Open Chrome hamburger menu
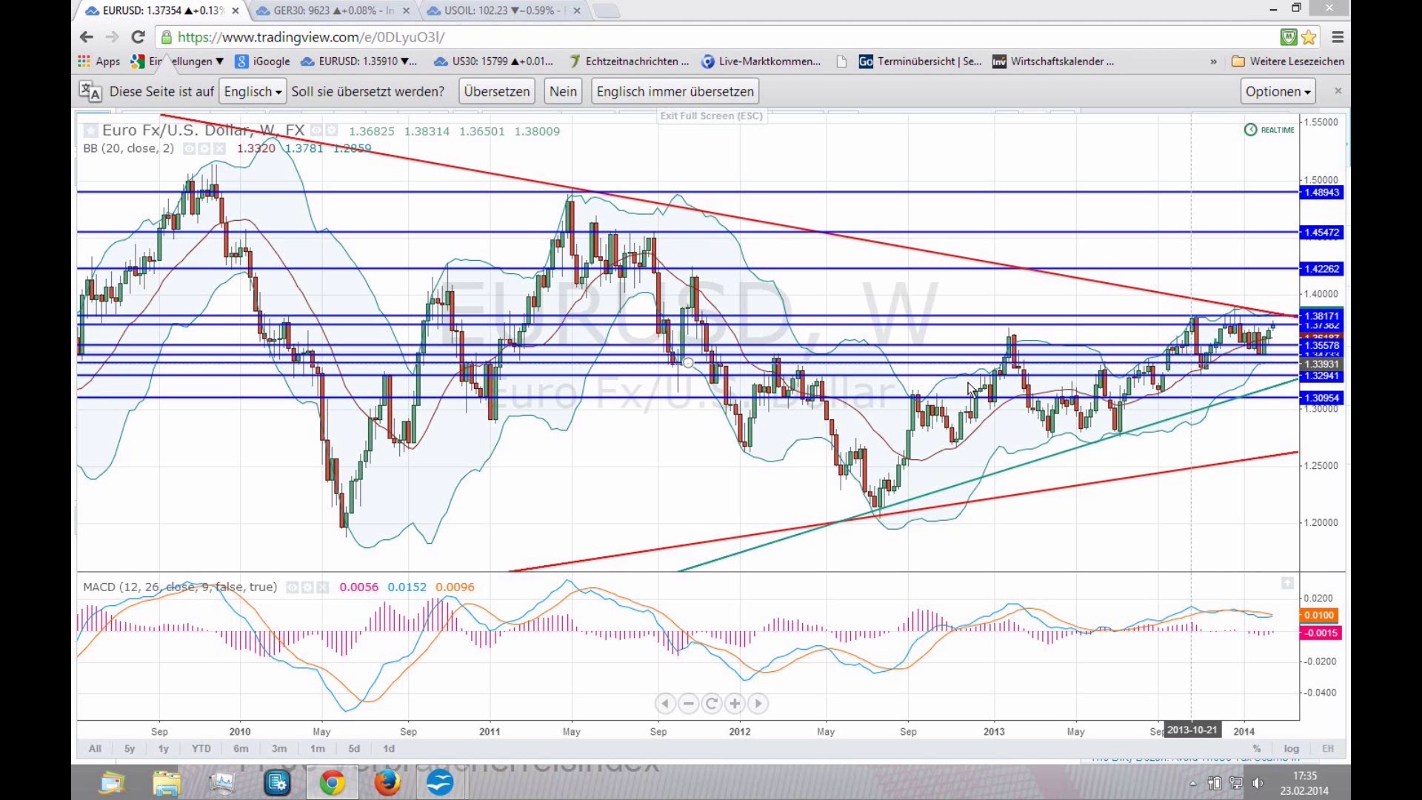Screen dimensions: 1422x800 point(1338,37)
